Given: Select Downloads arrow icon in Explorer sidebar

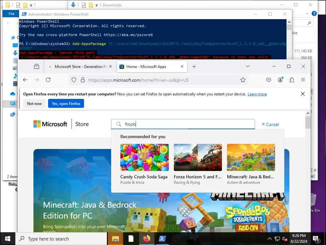Looking at the screenshot, I should [x=15, y=53].
